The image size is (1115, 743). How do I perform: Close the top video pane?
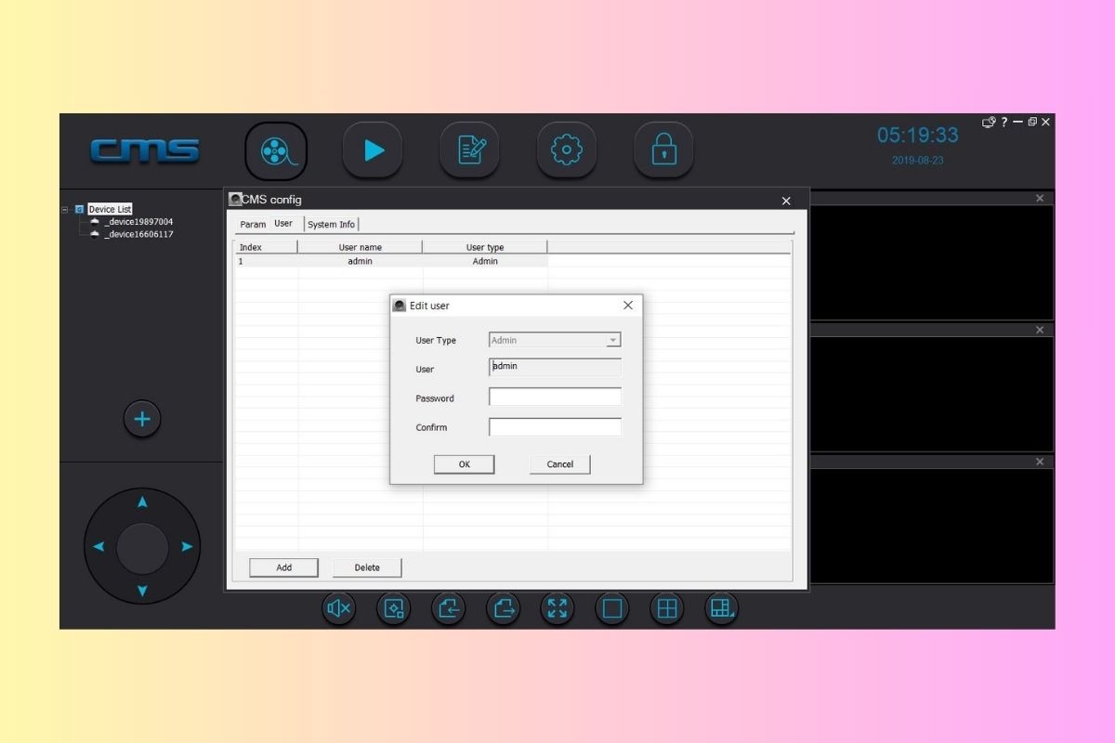[1040, 199]
